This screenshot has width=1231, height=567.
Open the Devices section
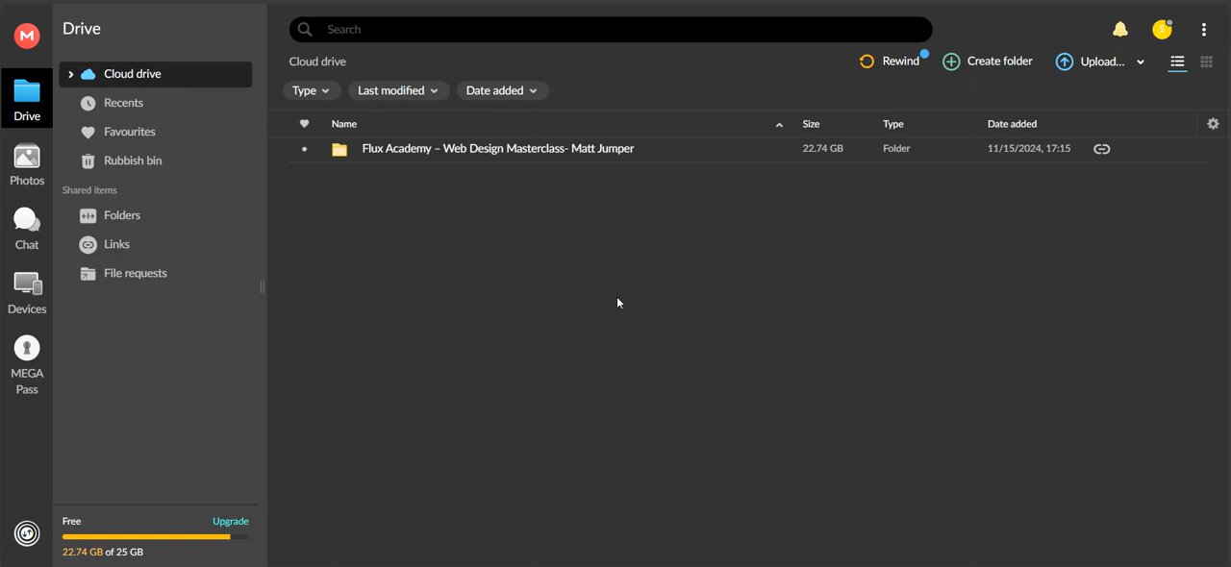point(27,293)
